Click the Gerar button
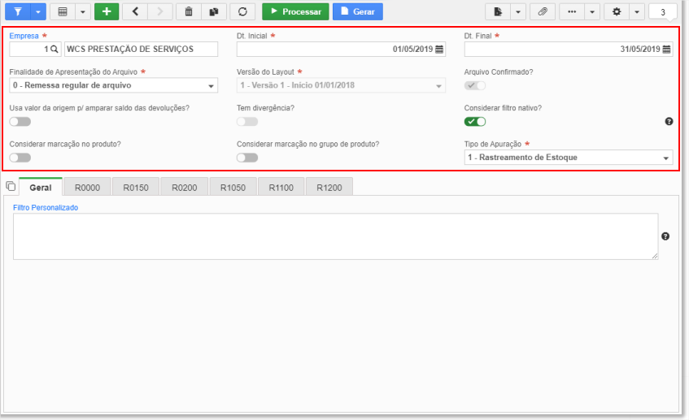Image resolution: width=689 pixels, height=420 pixels. 358,12
